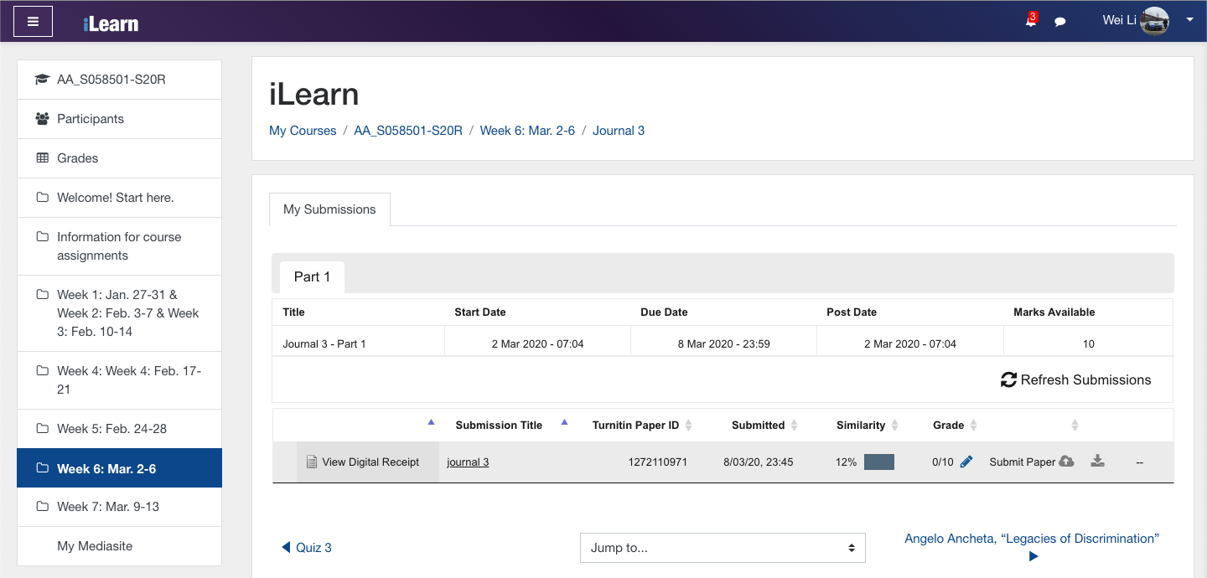Click the Marks Available value 10

click(x=1088, y=343)
